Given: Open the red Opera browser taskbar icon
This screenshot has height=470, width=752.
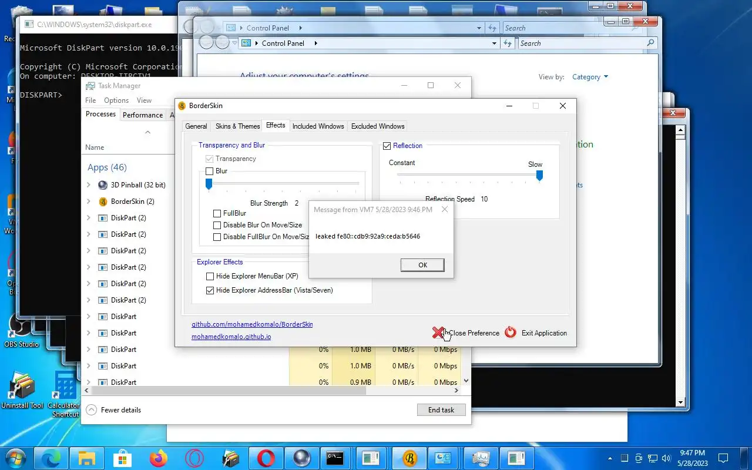Looking at the screenshot, I should point(266,458).
